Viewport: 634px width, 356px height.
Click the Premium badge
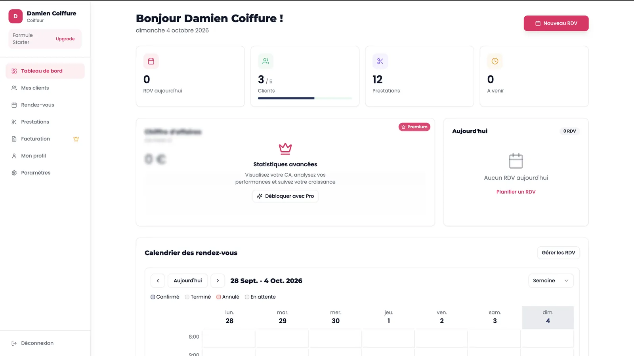414,127
